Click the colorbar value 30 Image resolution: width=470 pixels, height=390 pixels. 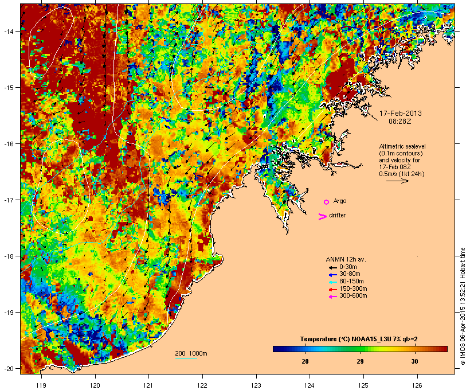[414, 361]
